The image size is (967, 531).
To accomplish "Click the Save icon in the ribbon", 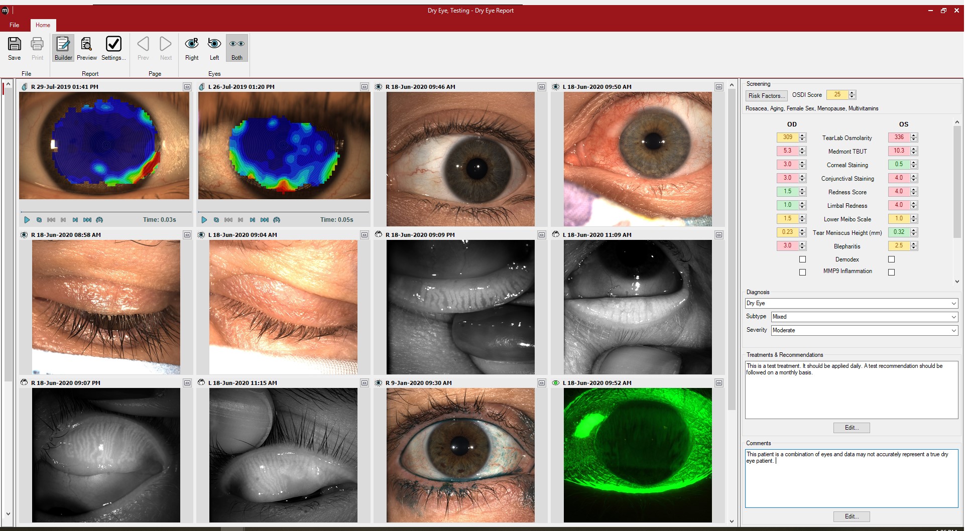I will click(x=15, y=48).
